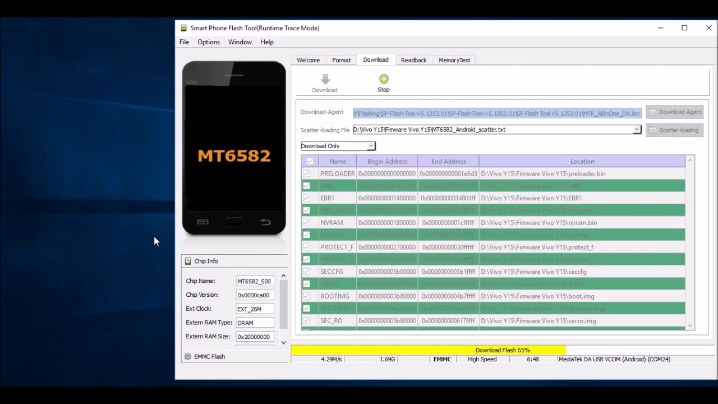Uncheck the PROTECT_F row checkbox

click(306, 247)
